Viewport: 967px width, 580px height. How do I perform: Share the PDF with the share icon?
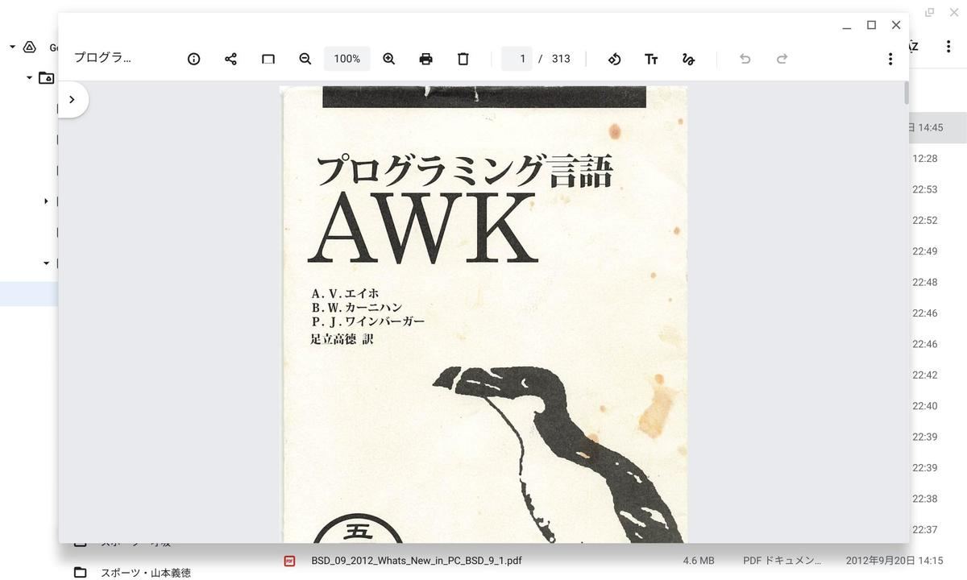[230, 59]
